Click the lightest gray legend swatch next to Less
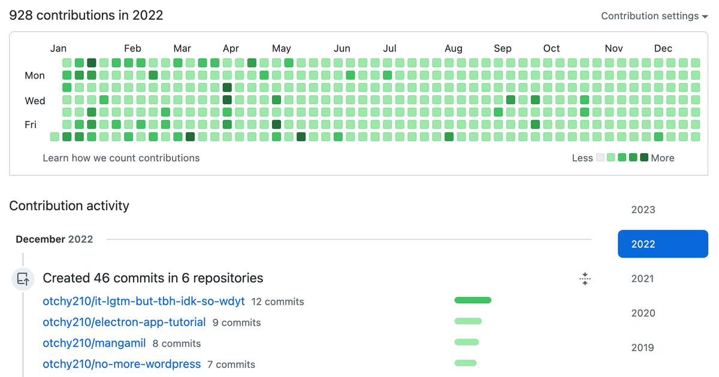Image resolution: width=719 pixels, height=377 pixels. 600,157
